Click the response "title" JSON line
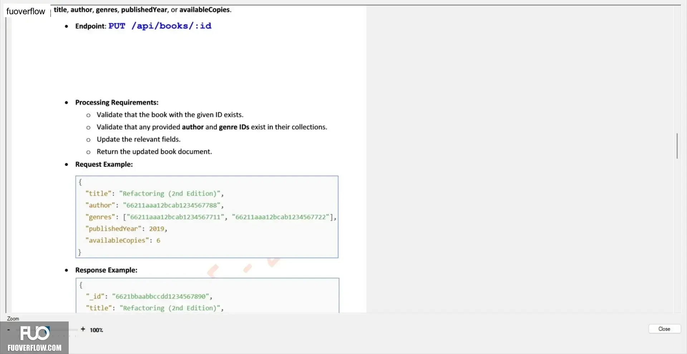This screenshot has width=687, height=354. [155, 308]
